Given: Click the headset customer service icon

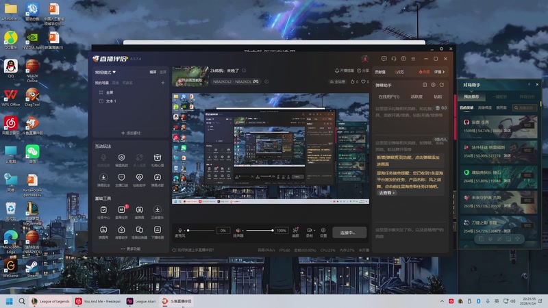Looking at the screenshot, I should [x=394, y=59].
